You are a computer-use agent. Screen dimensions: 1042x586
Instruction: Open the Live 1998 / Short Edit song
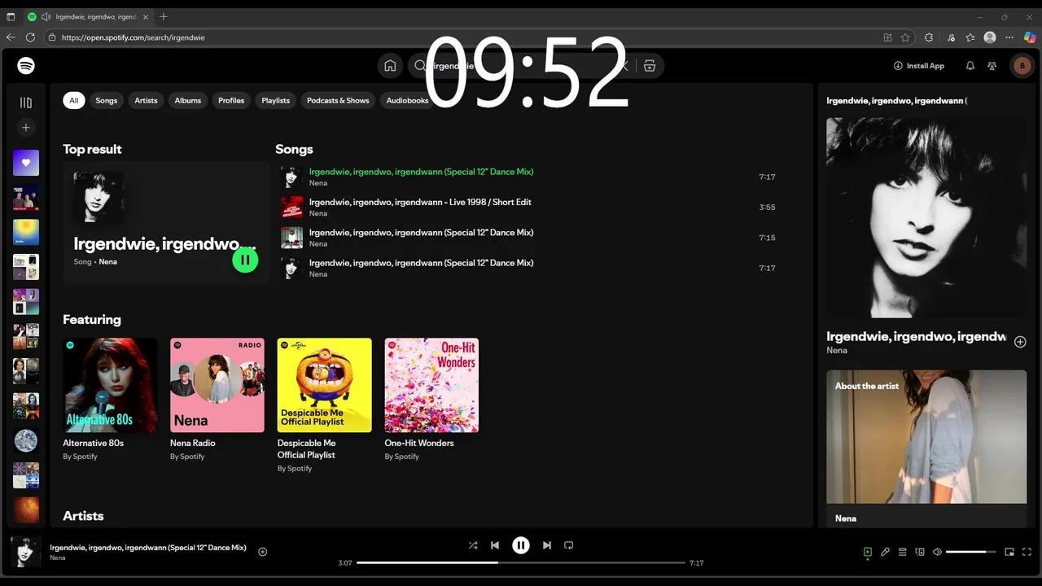coord(420,202)
